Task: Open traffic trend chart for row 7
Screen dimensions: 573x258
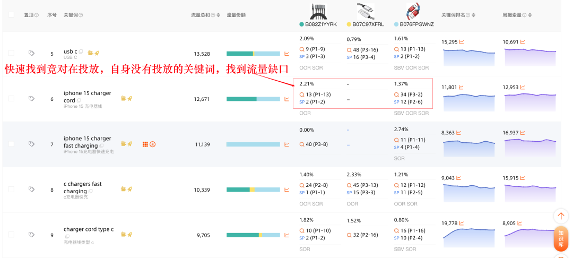Action: 287,144
